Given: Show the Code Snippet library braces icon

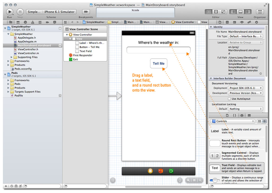Looking at the screenshot, I should pos(235,115).
